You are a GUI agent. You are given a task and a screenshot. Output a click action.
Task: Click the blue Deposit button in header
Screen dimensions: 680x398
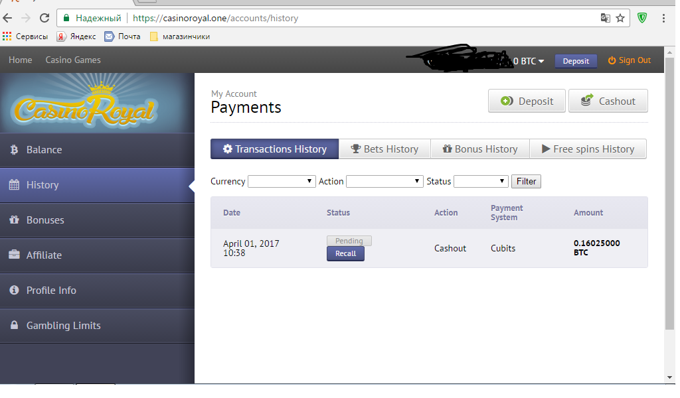pyautogui.click(x=576, y=61)
